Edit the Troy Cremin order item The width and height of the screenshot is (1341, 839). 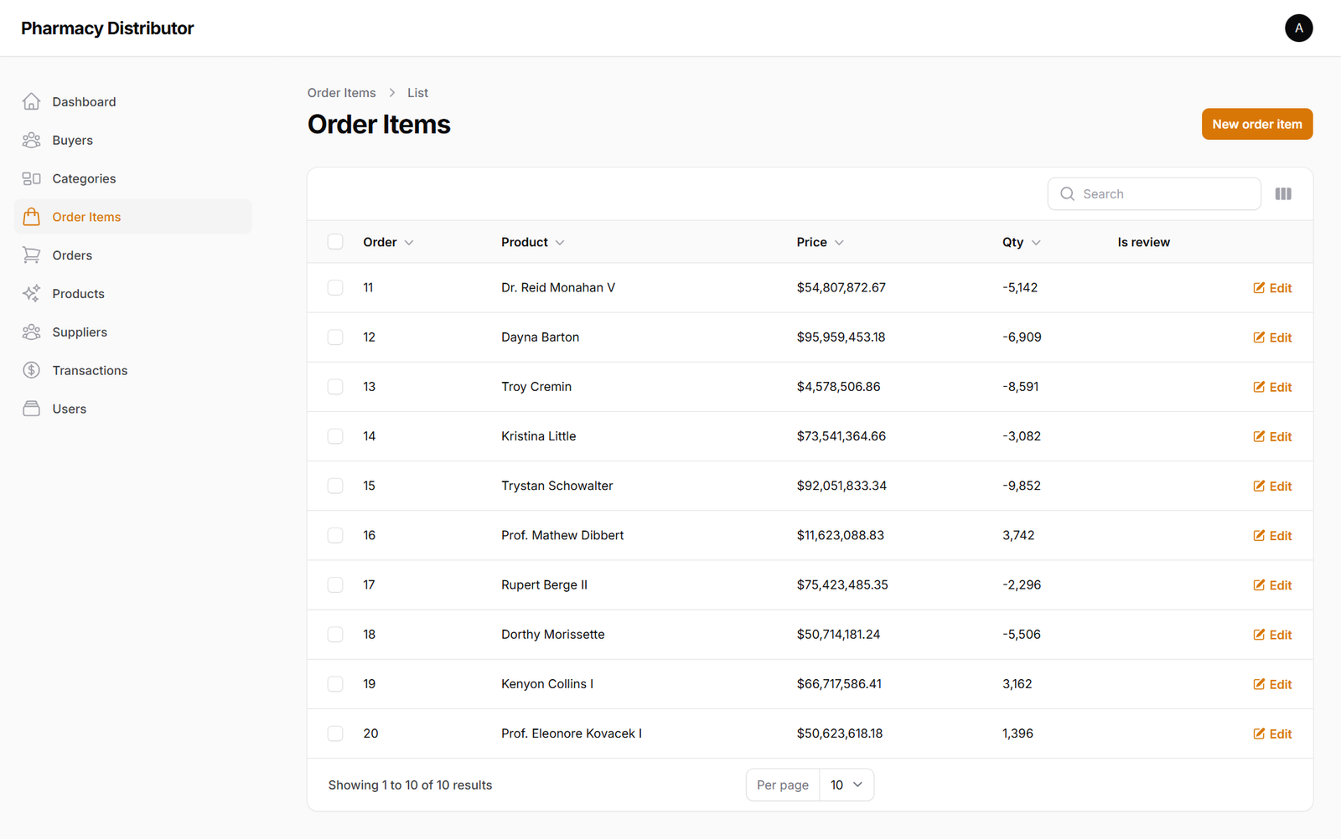coord(1272,387)
